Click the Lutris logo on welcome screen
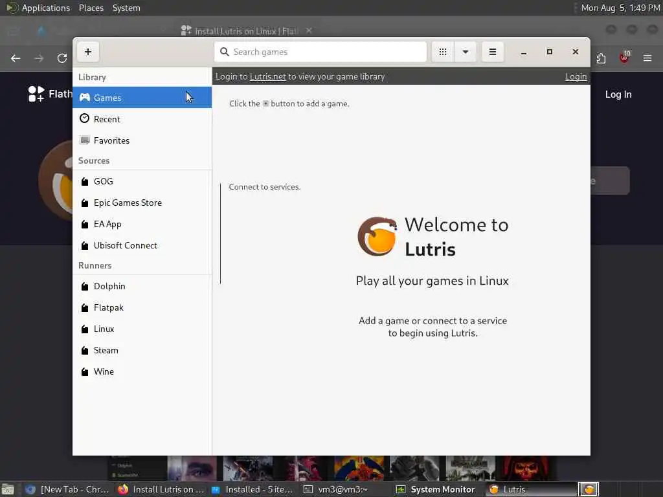 coord(377,236)
